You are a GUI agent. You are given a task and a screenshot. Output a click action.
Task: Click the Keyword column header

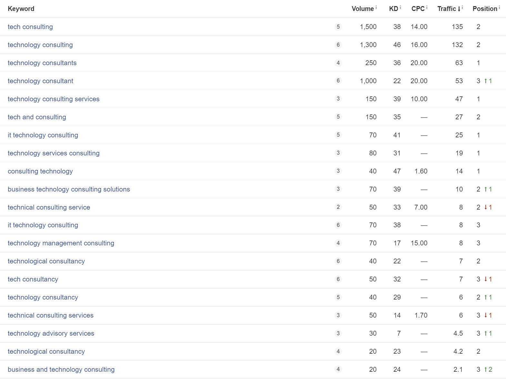pos(21,9)
